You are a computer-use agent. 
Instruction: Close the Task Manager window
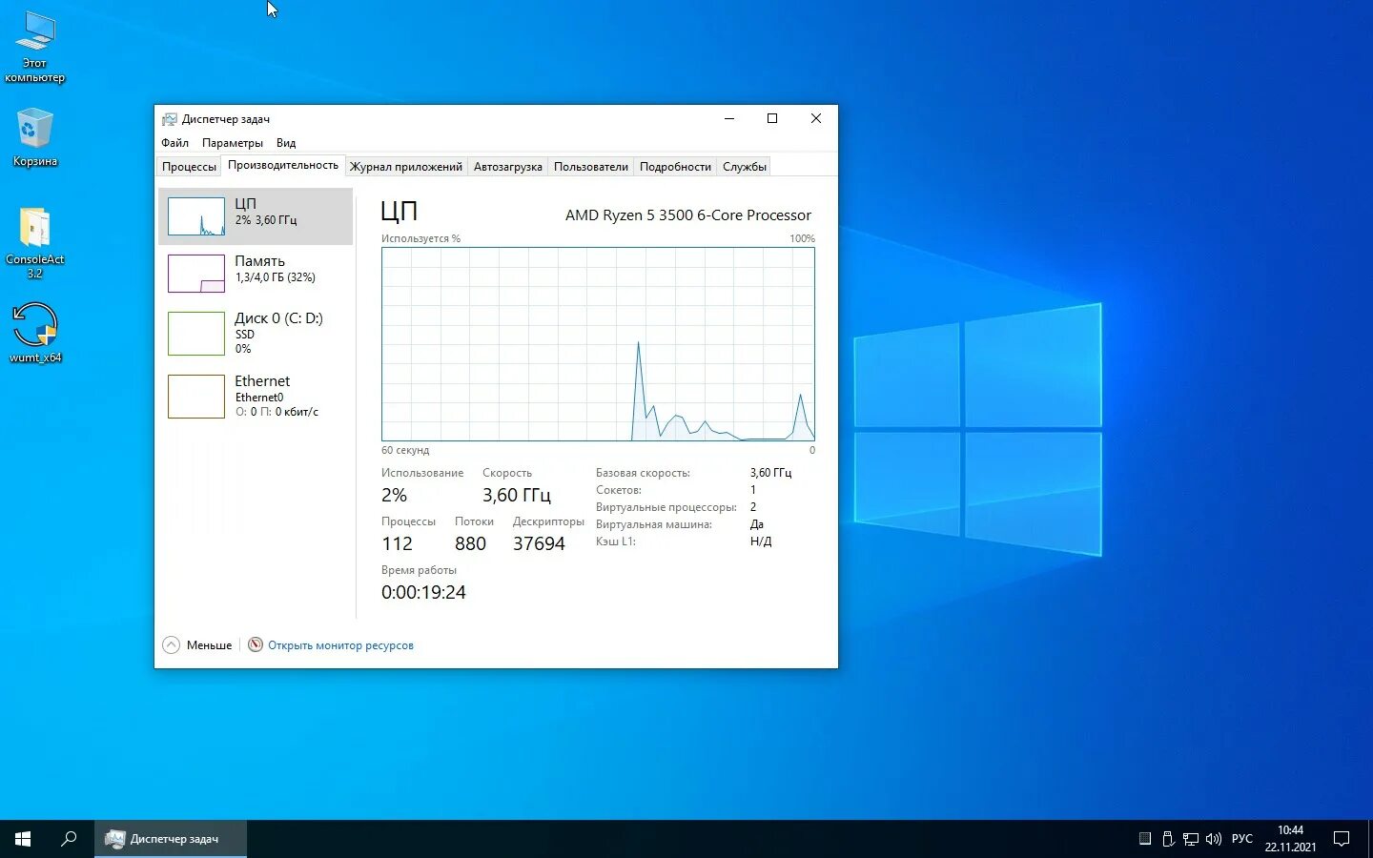pyautogui.click(x=816, y=119)
